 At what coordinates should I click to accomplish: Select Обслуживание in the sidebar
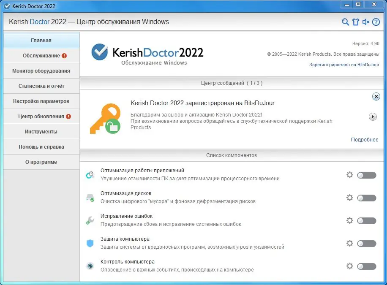coord(41,55)
